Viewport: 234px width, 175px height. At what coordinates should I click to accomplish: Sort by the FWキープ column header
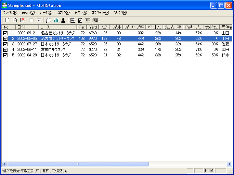193,27
